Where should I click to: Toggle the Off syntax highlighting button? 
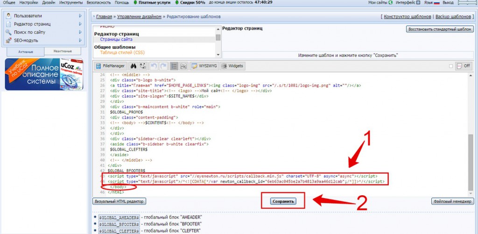(464, 66)
